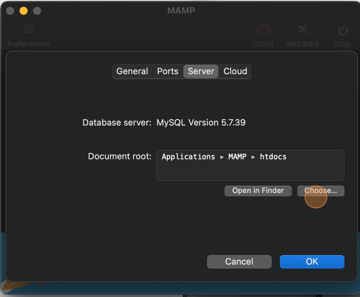Click Choose to pick a document root

(320, 191)
